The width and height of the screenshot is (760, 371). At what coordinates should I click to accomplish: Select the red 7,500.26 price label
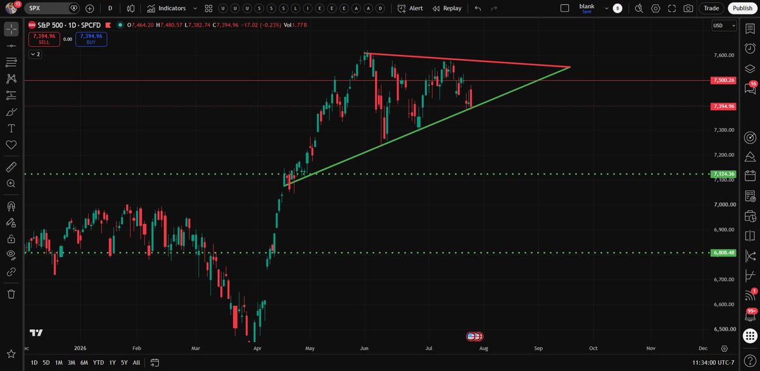coord(723,80)
